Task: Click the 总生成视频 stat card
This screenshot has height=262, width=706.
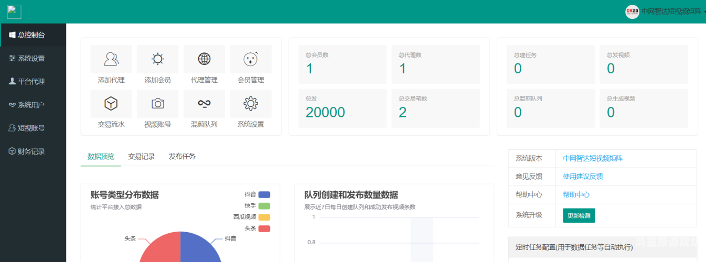Action: [644, 108]
